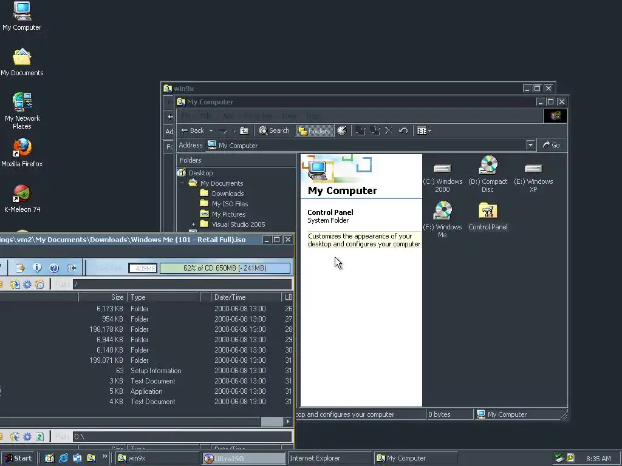
Task: Click the Move To icon in Explorer toolbar
Action: (x=360, y=130)
